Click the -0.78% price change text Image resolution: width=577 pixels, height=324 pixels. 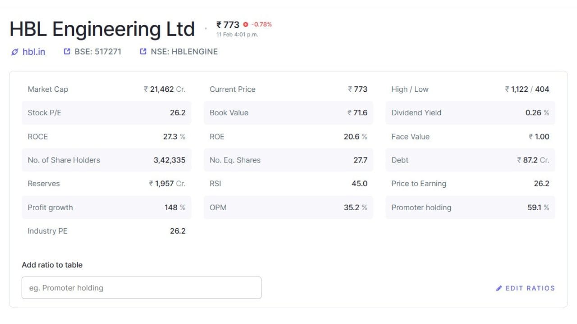pyautogui.click(x=261, y=24)
